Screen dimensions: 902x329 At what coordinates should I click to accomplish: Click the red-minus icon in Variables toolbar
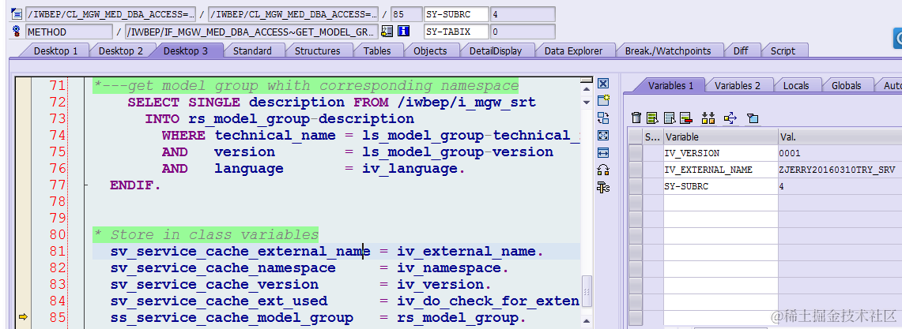[x=685, y=118]
